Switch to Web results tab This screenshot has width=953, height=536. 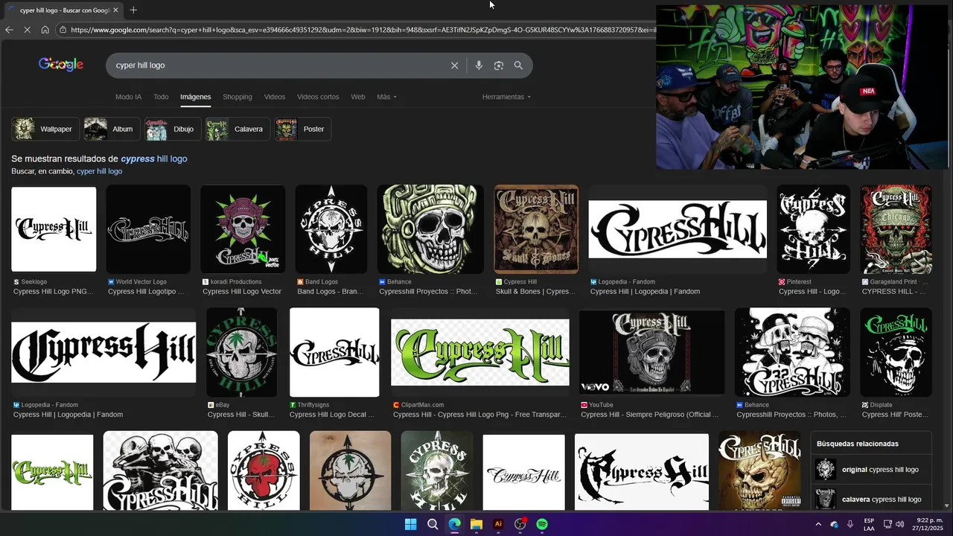(x=358, y=97)
